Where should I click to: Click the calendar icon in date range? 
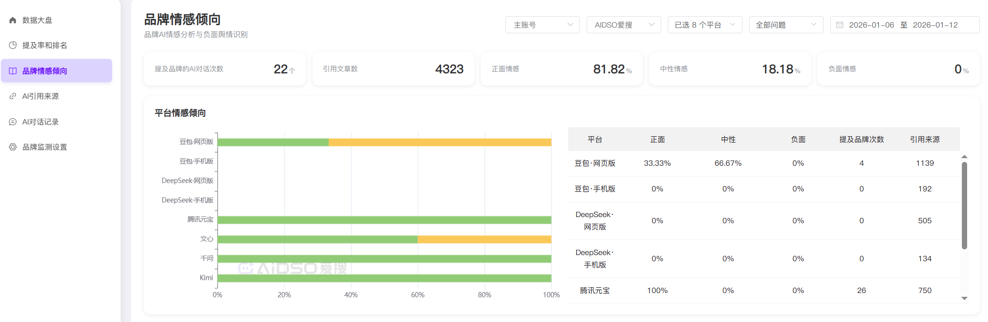(x=840, y=25)
